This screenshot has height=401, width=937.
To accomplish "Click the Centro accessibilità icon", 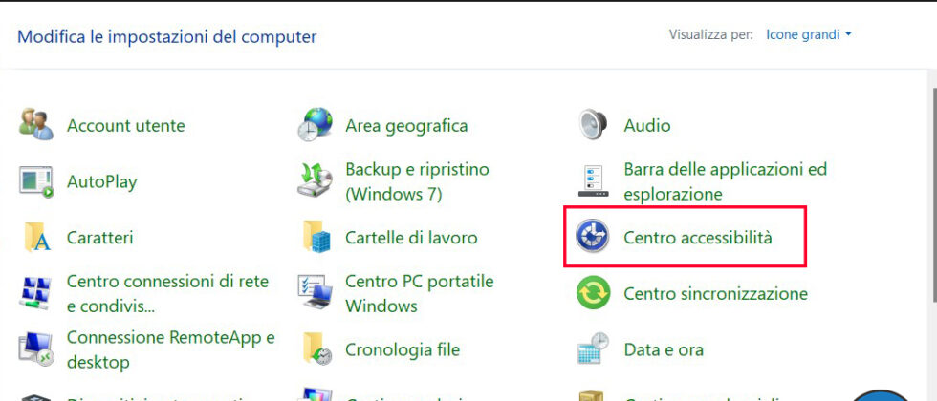I will point(594,237).
